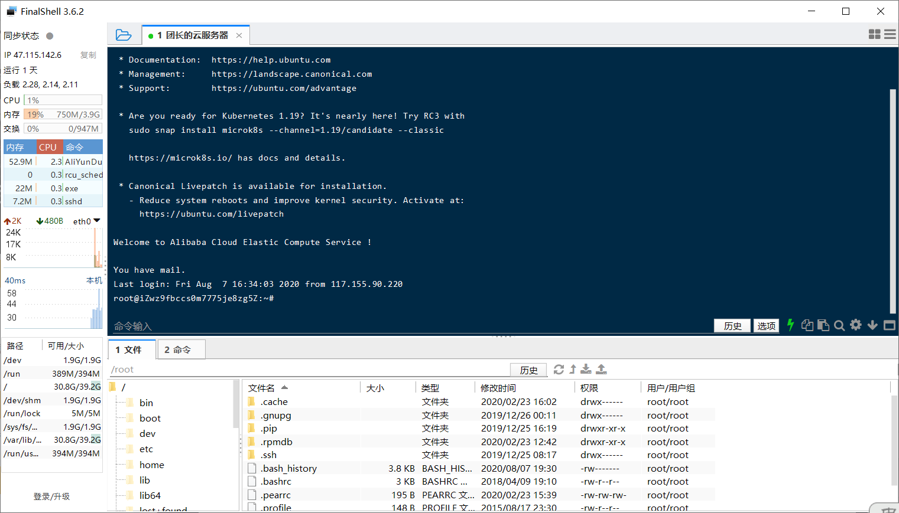Click the 权限 column header
This screenshot has width=899, height=513.
pos(608,388)
